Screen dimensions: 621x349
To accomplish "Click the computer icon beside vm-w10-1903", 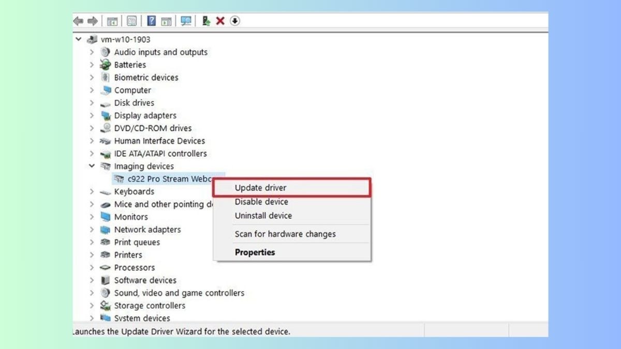I will click(x=93, y=39).
